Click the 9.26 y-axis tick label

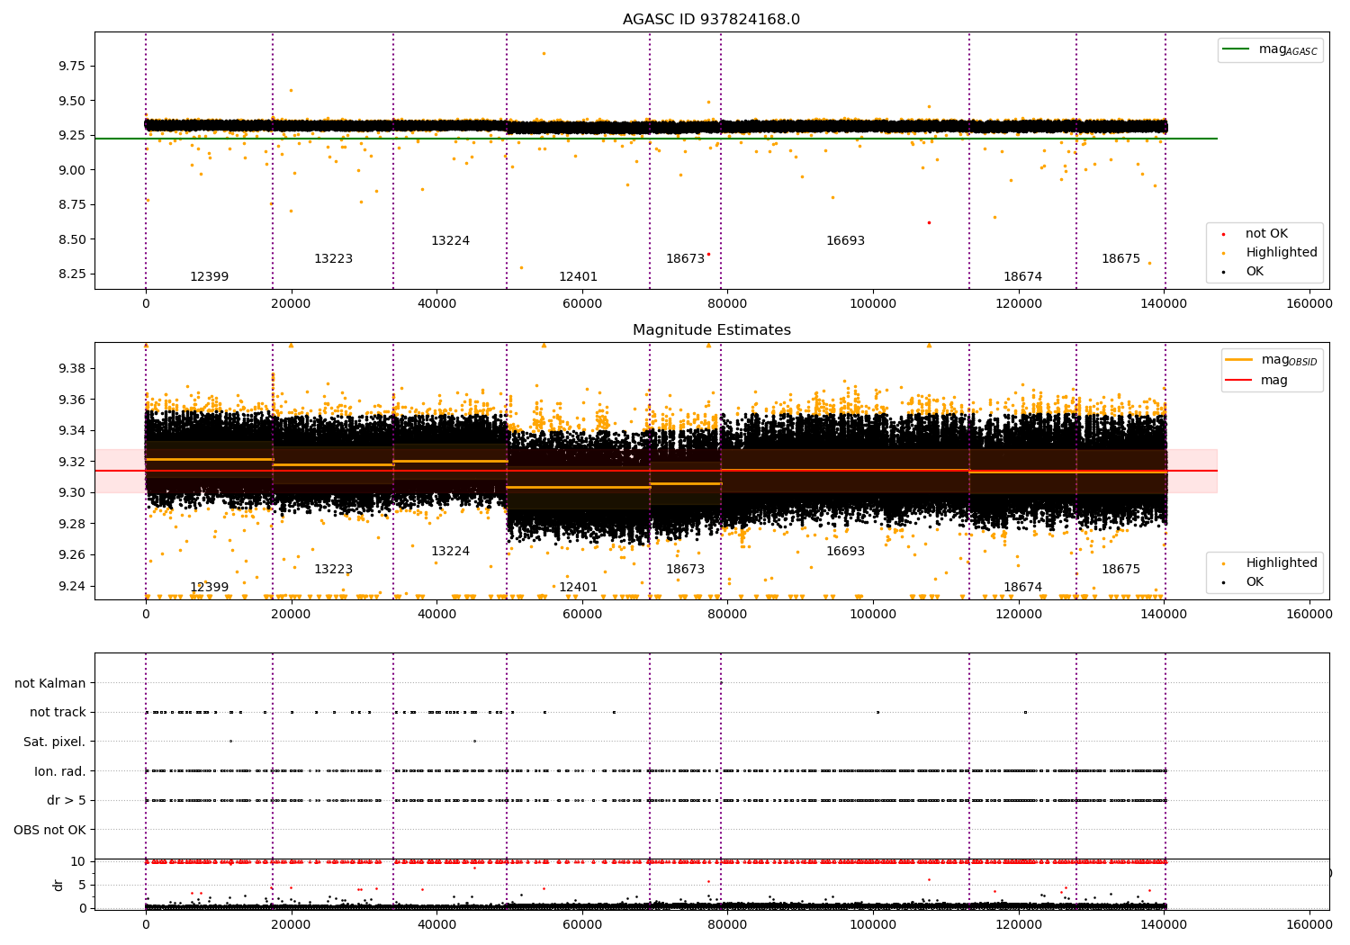[x=72, y=554]
